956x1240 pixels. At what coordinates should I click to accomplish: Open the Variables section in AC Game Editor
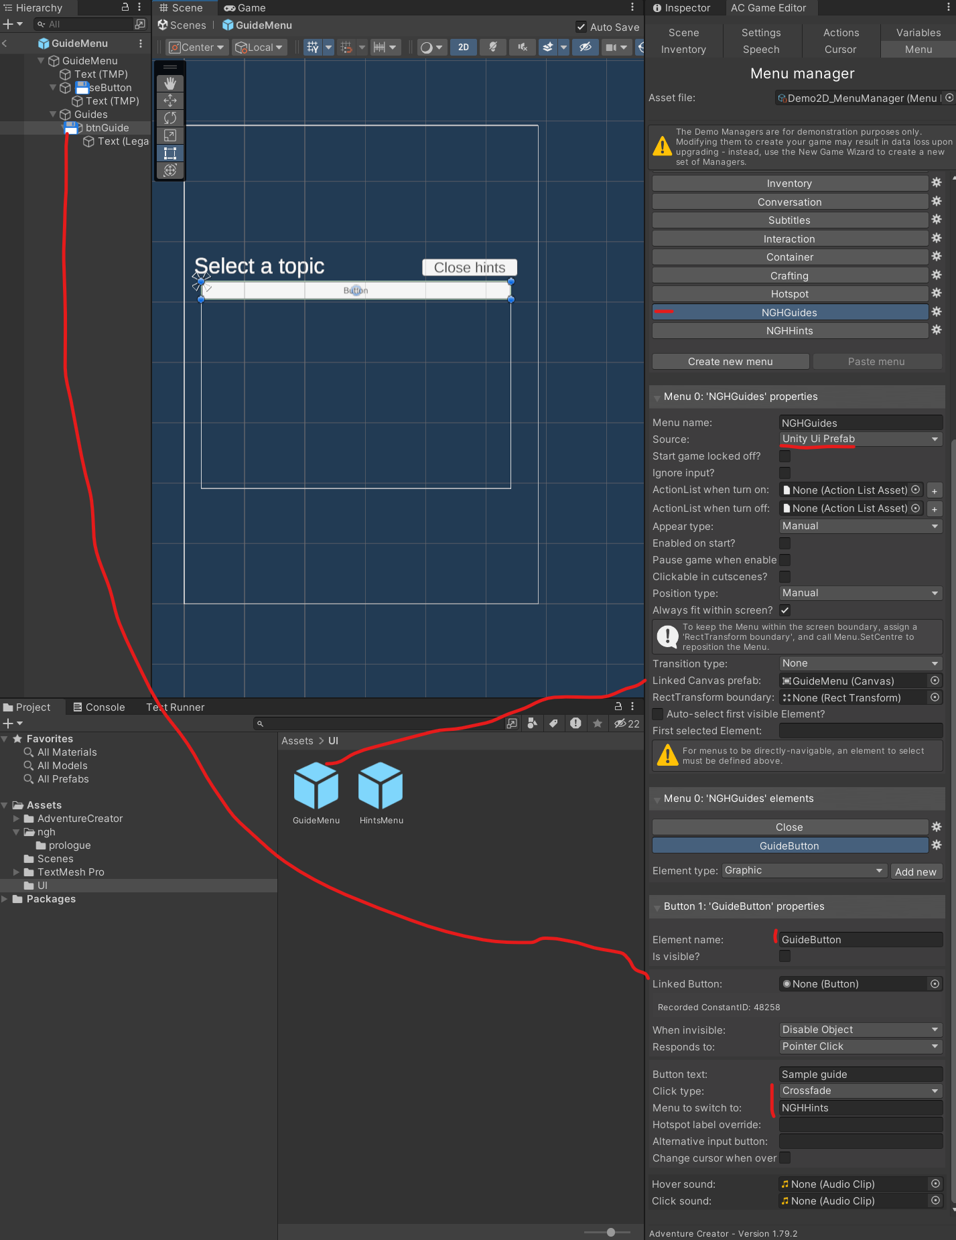pyautogui.click(x=918, y=32)
